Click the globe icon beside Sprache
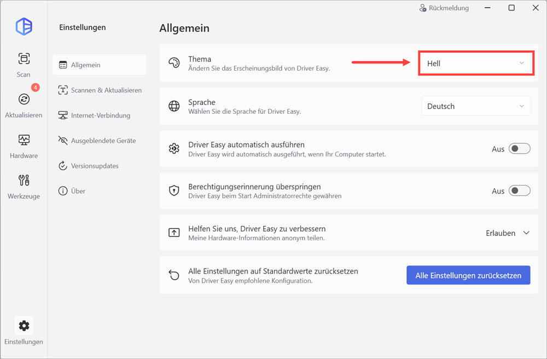547x359 pixels. (174, 106)
